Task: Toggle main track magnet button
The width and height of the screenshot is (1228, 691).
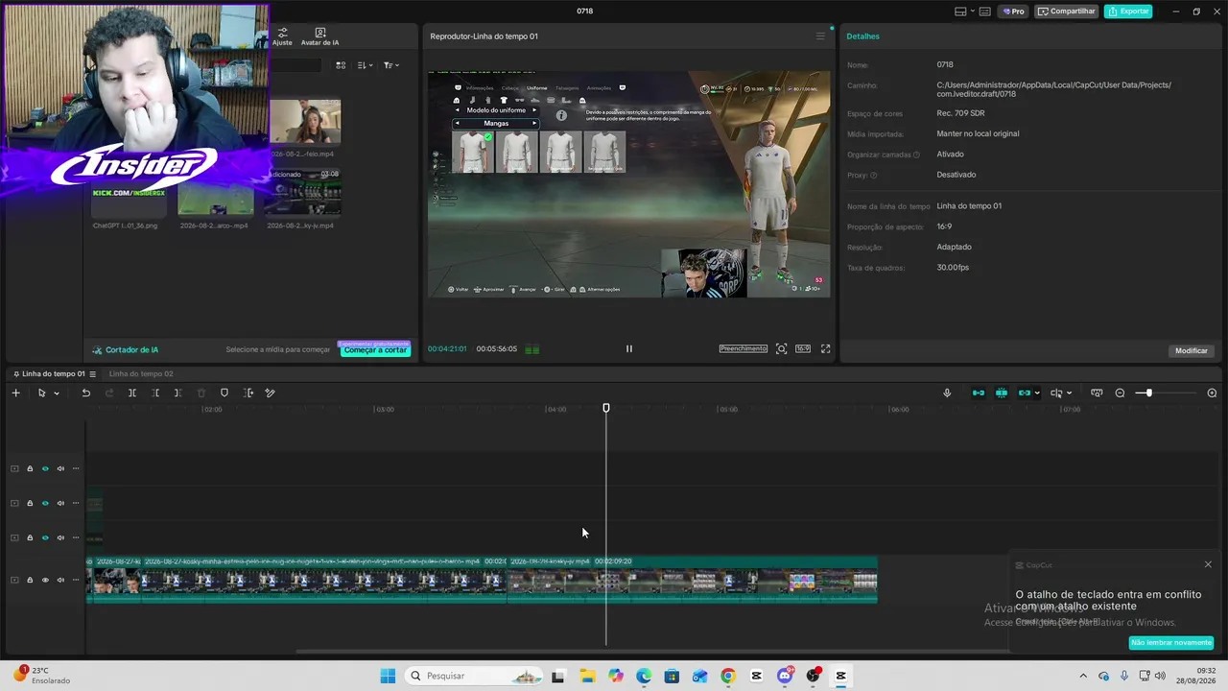Action: [x=979, y=393]
